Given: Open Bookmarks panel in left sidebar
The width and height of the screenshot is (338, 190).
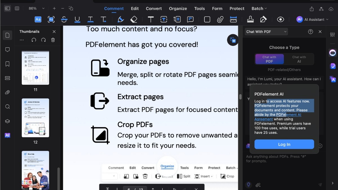Looking at the screenshot, I should point(8,64).
